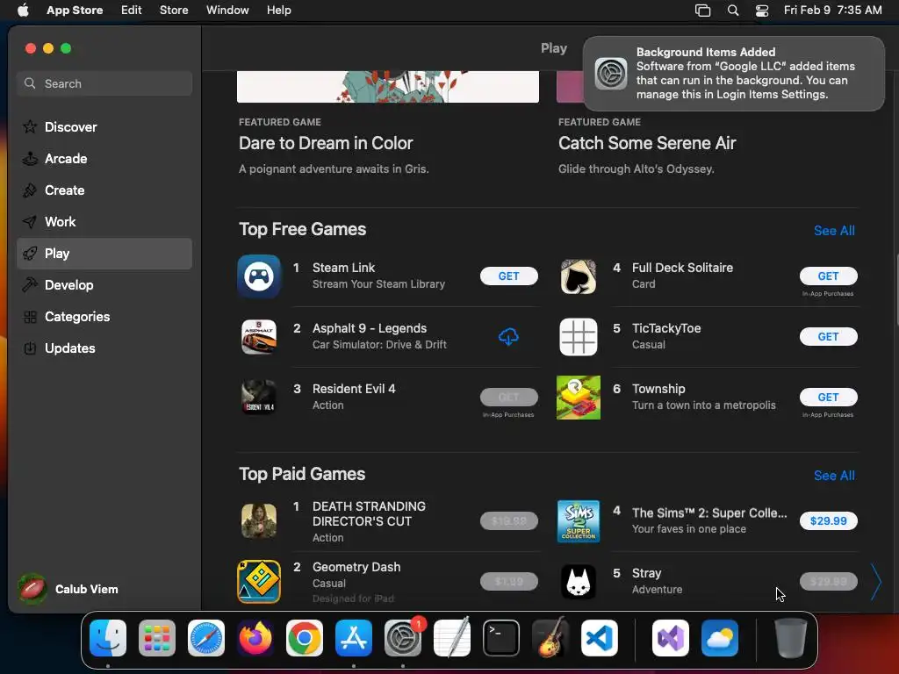Open Terminal from the Dock
899x674 pixels.
(x=501, y=638)
